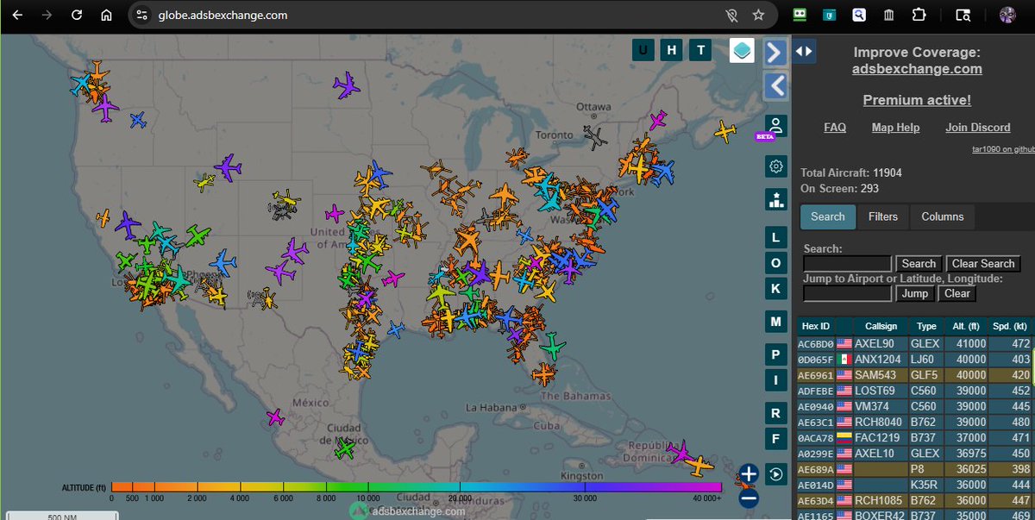1035x520 pixels.
Task: Sort table by Type column
Action: tap(927, 326)
